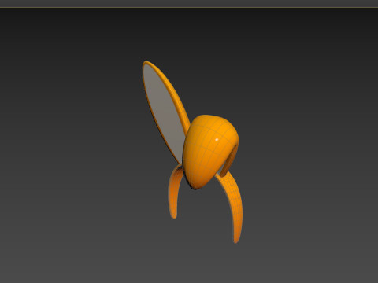Select the short curved strip on left

[175, 191]
